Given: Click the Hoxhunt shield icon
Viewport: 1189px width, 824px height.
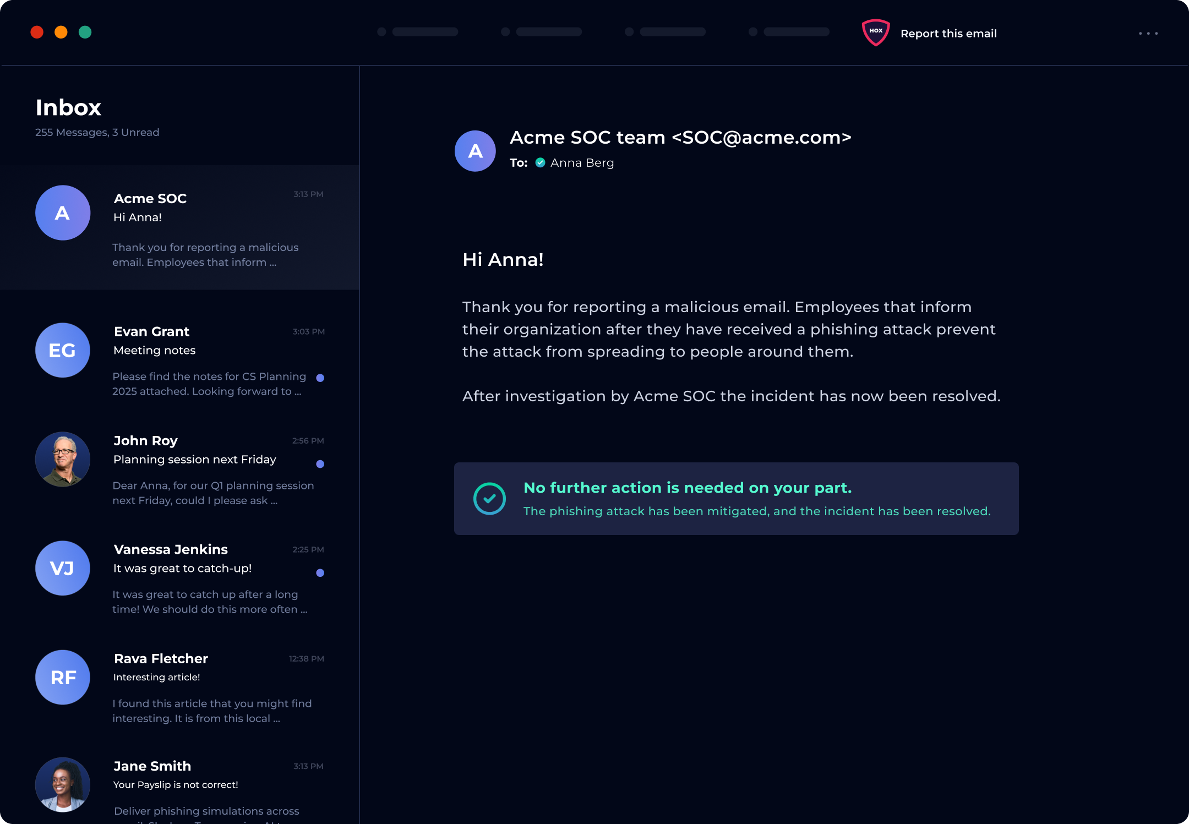Looking at the screenshot, I should [x=875, y=32].
